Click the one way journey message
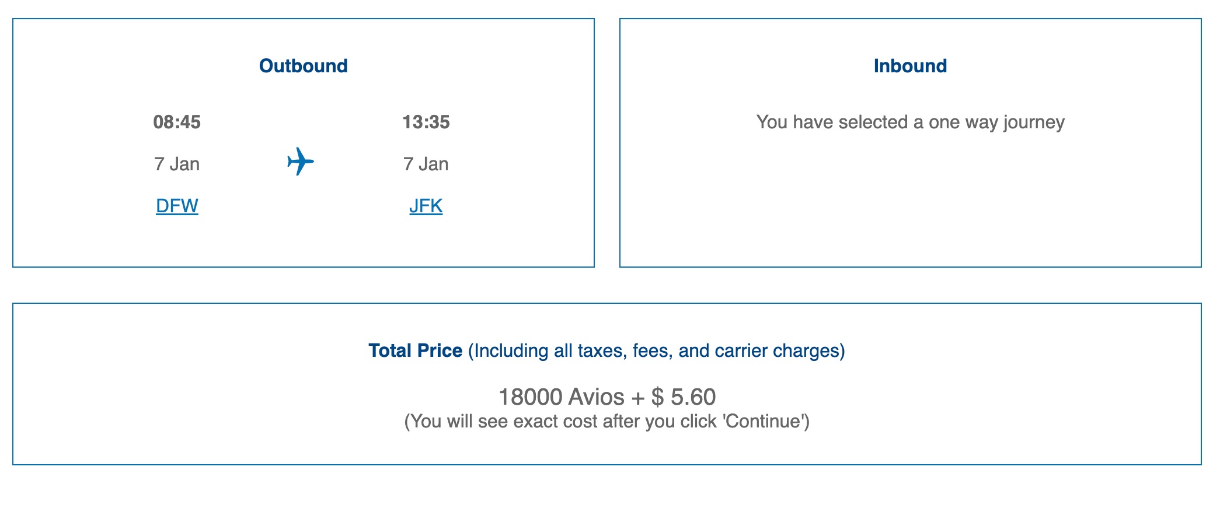The width and height of the screenshot is (1213, 505). pos(911,122)
